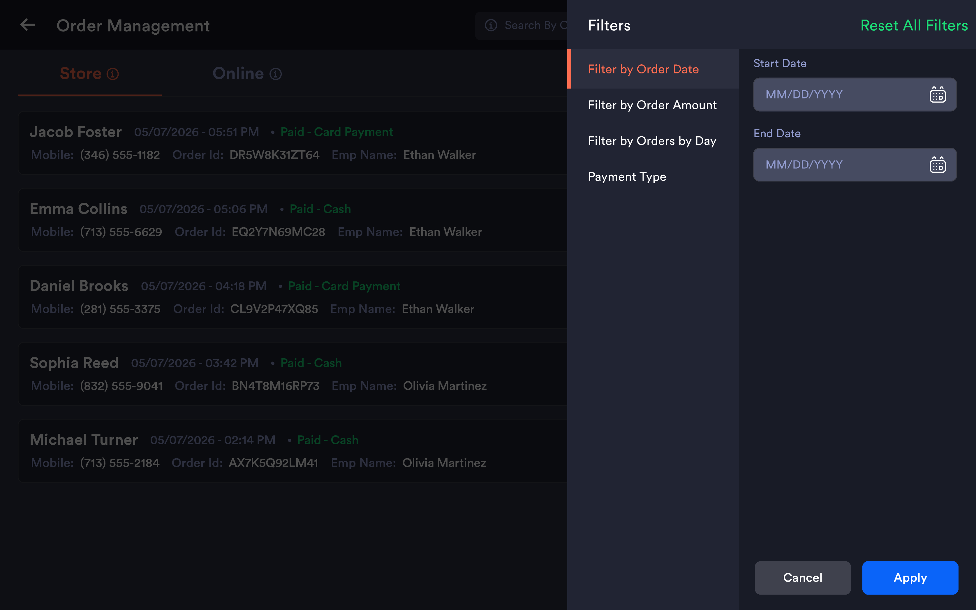Viewport: 976px width, 610px height.
Task: Click the Cancel button
Action: pyautogui.click(x=803, y=577)
